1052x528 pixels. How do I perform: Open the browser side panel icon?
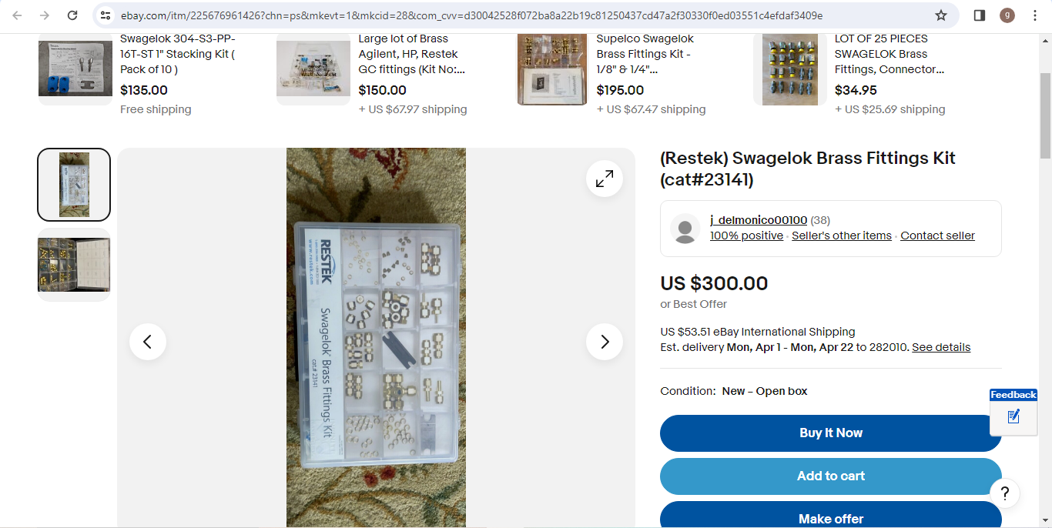tap(980, 15)
